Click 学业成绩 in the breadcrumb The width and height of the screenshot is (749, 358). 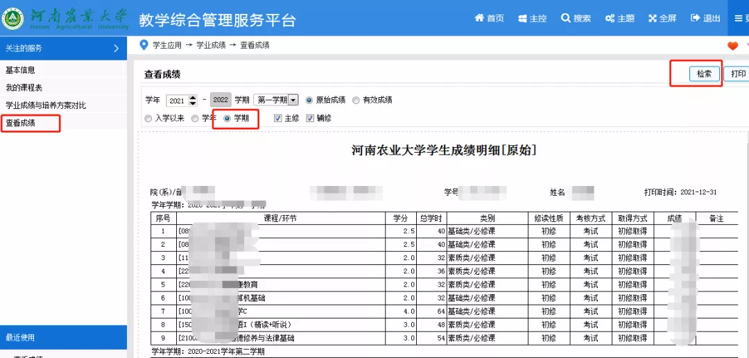pyautogui.click(x=210, y=45)
